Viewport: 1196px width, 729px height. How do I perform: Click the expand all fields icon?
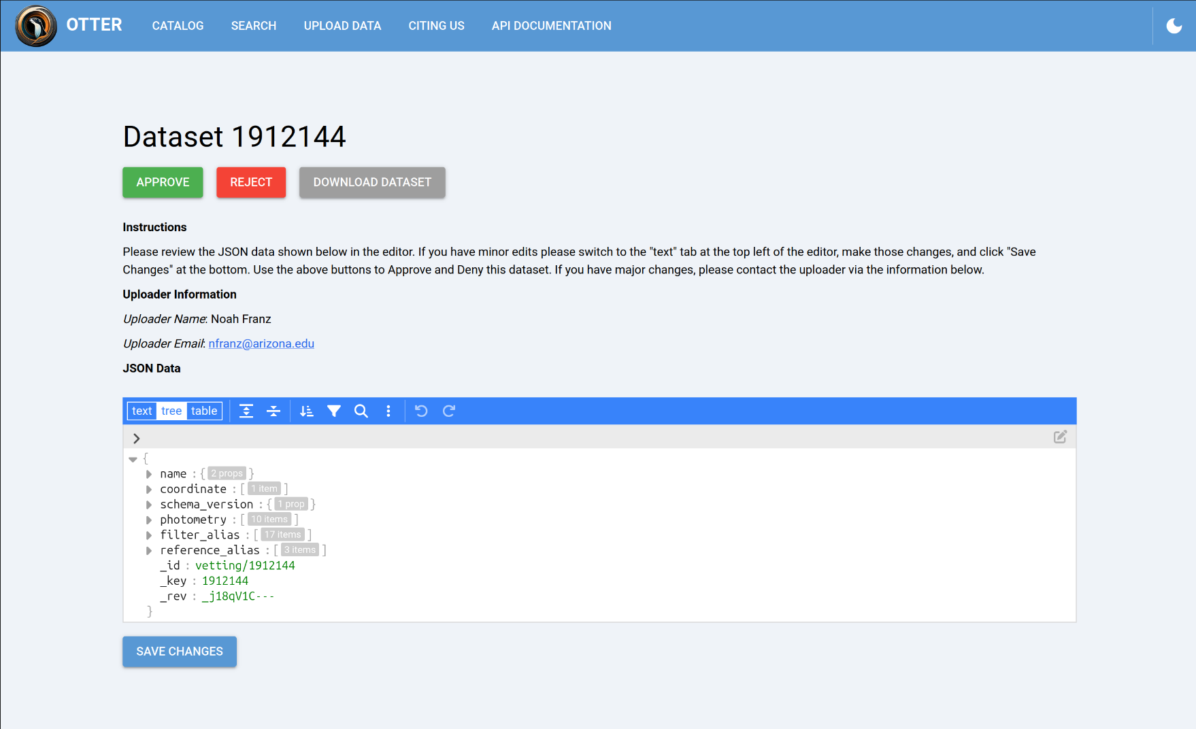tap(246, 411)
